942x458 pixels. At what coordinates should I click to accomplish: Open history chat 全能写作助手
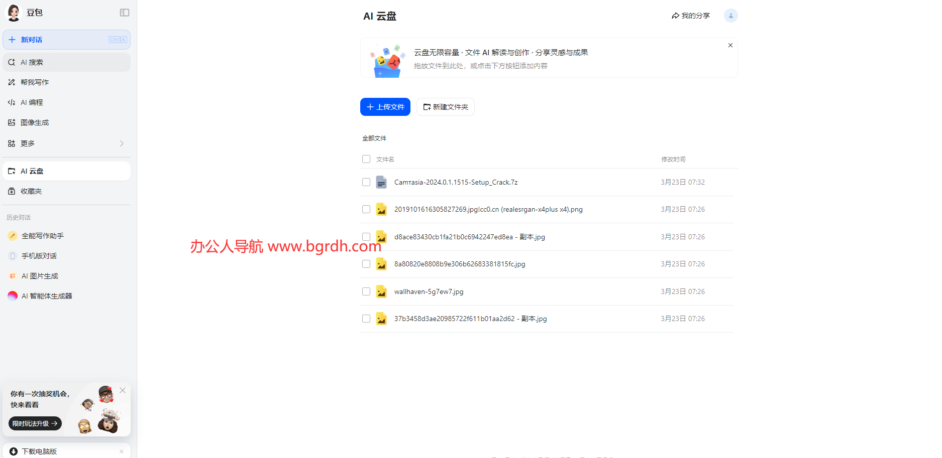66,236
